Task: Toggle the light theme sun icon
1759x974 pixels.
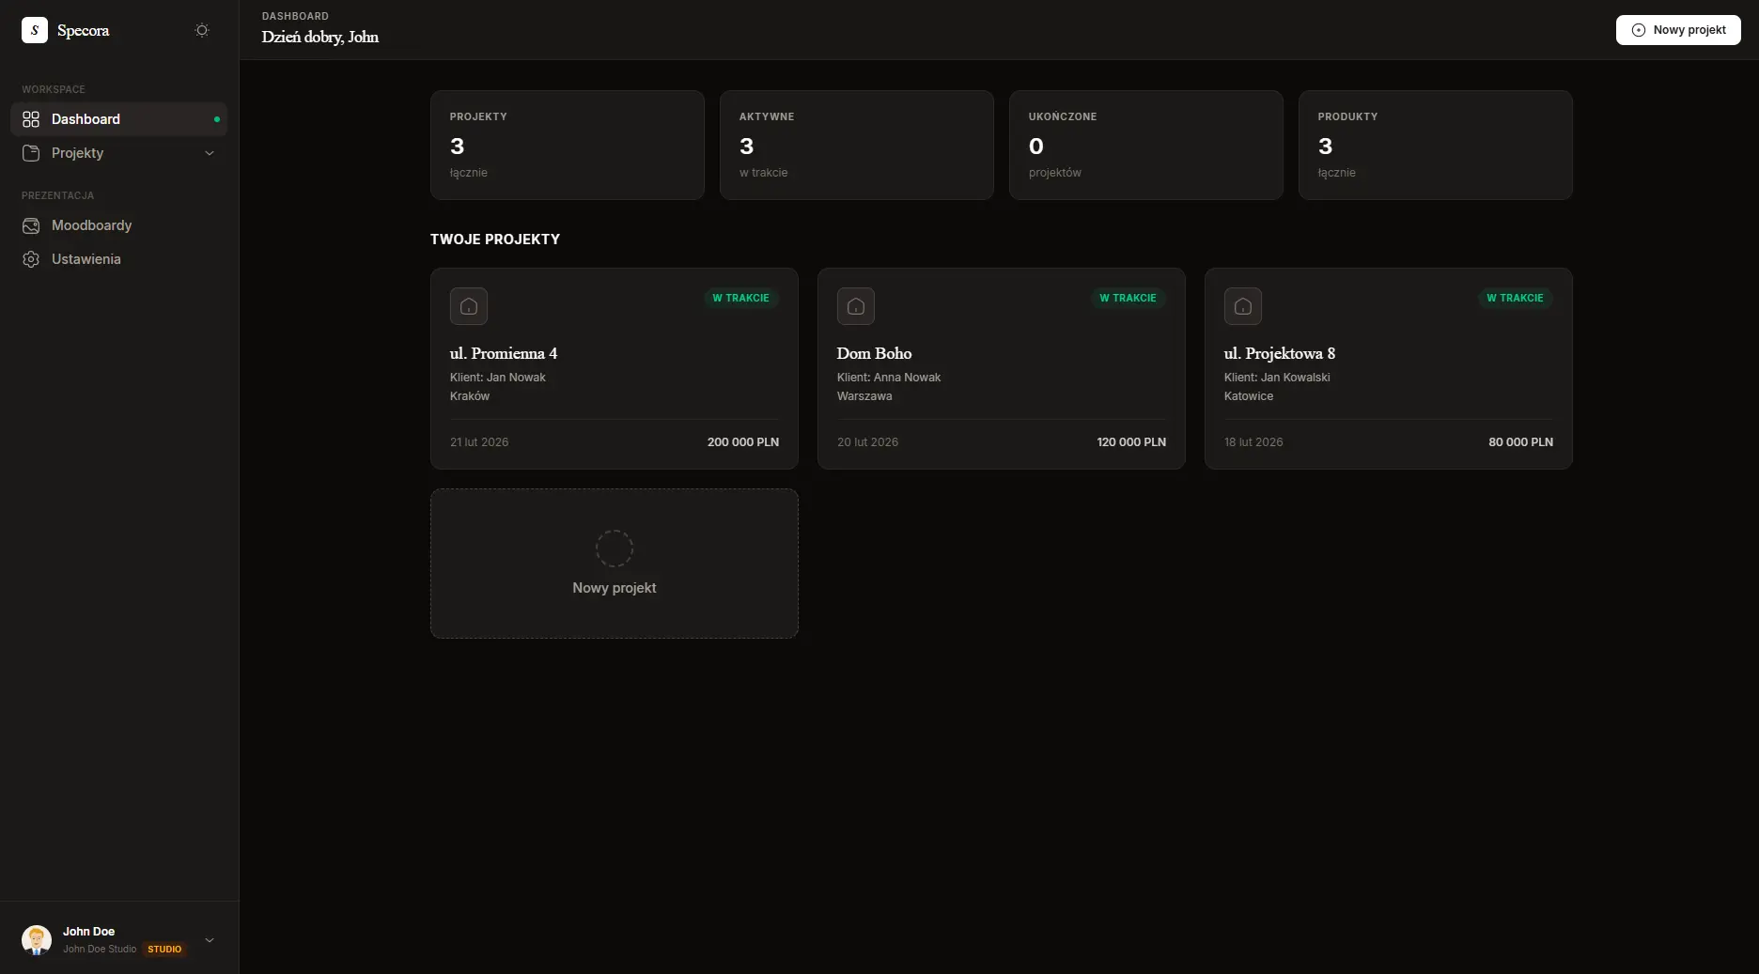Action: tap(202, 30)
